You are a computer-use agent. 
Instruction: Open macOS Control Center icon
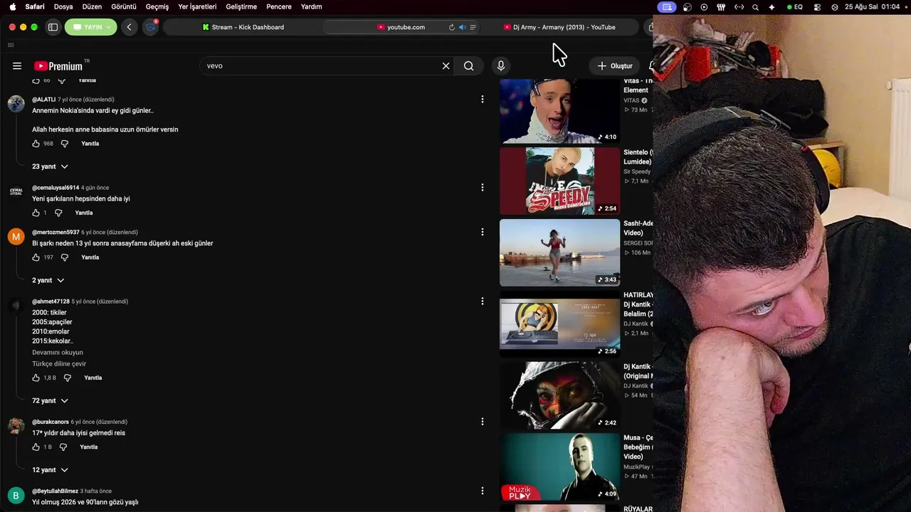816,6
